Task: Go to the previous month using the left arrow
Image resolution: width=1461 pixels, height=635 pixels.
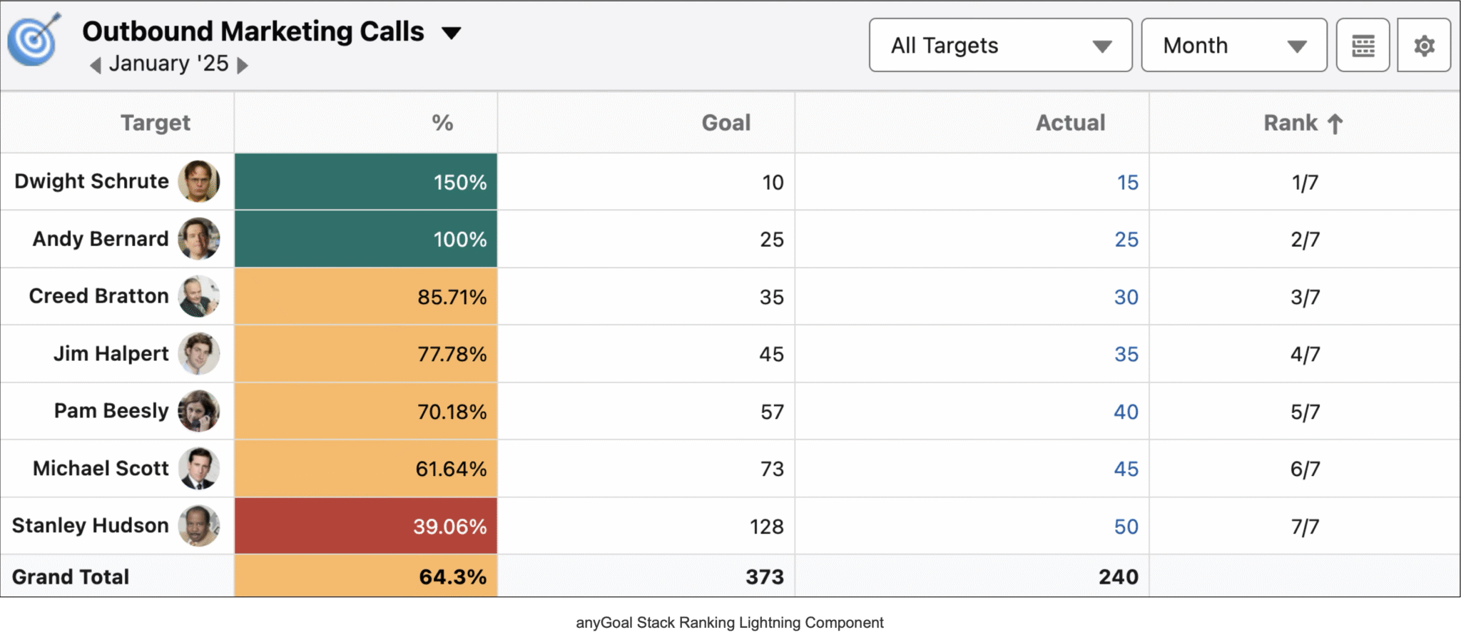Action: point(96,64)
